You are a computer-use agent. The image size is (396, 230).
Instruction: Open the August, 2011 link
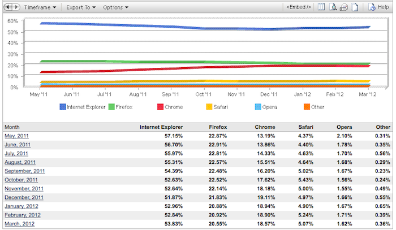point(20,162)
